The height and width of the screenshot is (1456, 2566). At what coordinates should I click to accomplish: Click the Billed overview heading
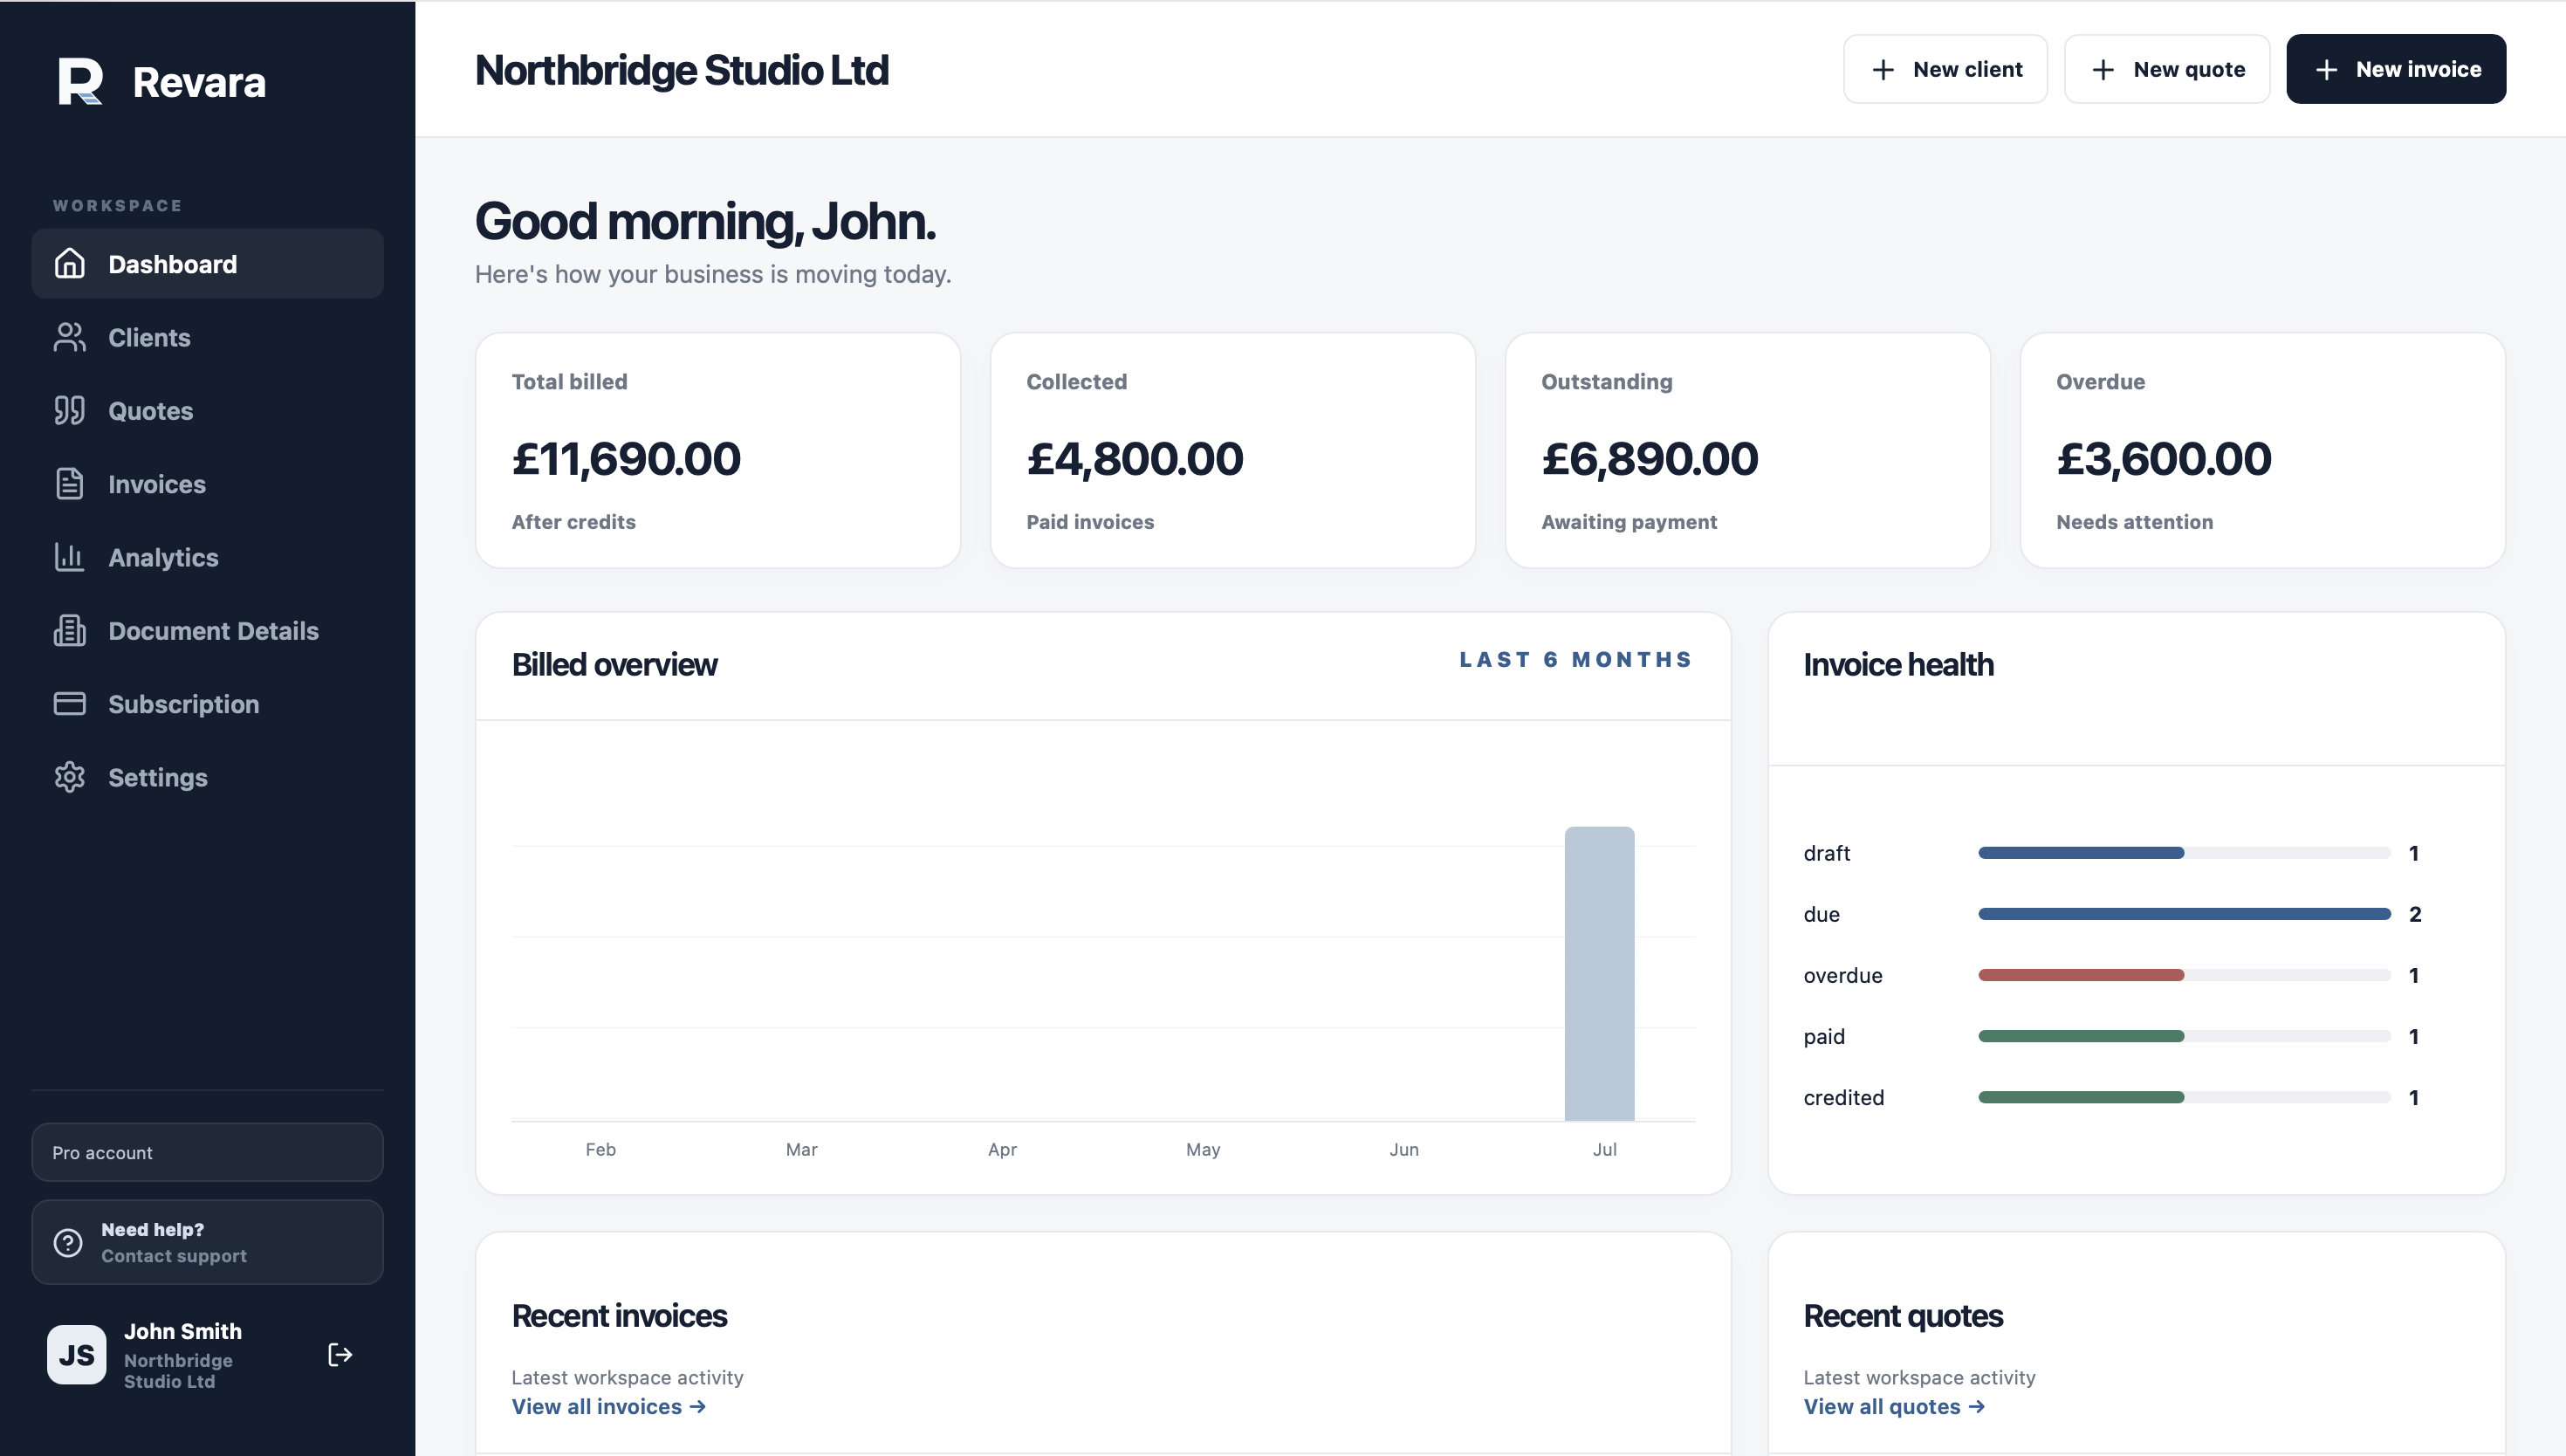(x=614, y=664)
